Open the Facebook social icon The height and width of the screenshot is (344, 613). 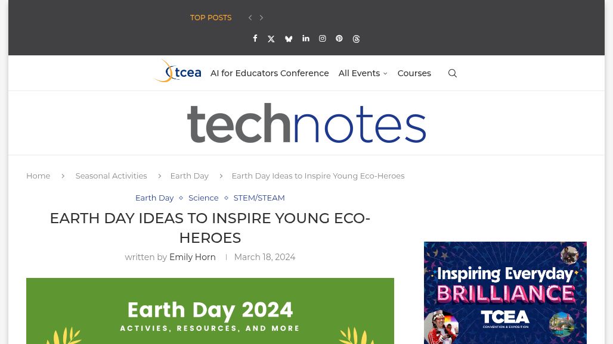[255, 39]
